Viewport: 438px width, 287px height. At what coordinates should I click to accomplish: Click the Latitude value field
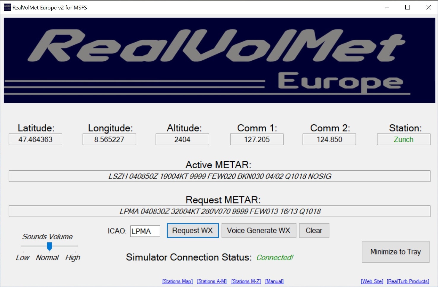(x=35, y=139)
